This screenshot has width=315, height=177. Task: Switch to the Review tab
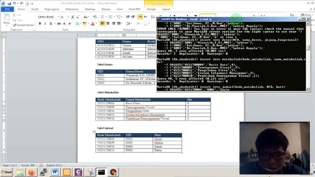point(106,9)
